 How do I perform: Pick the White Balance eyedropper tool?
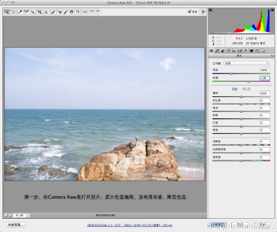point(20,12)
